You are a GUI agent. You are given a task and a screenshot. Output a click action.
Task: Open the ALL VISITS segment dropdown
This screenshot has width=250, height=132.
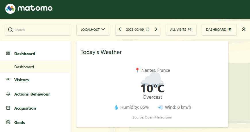181,30
